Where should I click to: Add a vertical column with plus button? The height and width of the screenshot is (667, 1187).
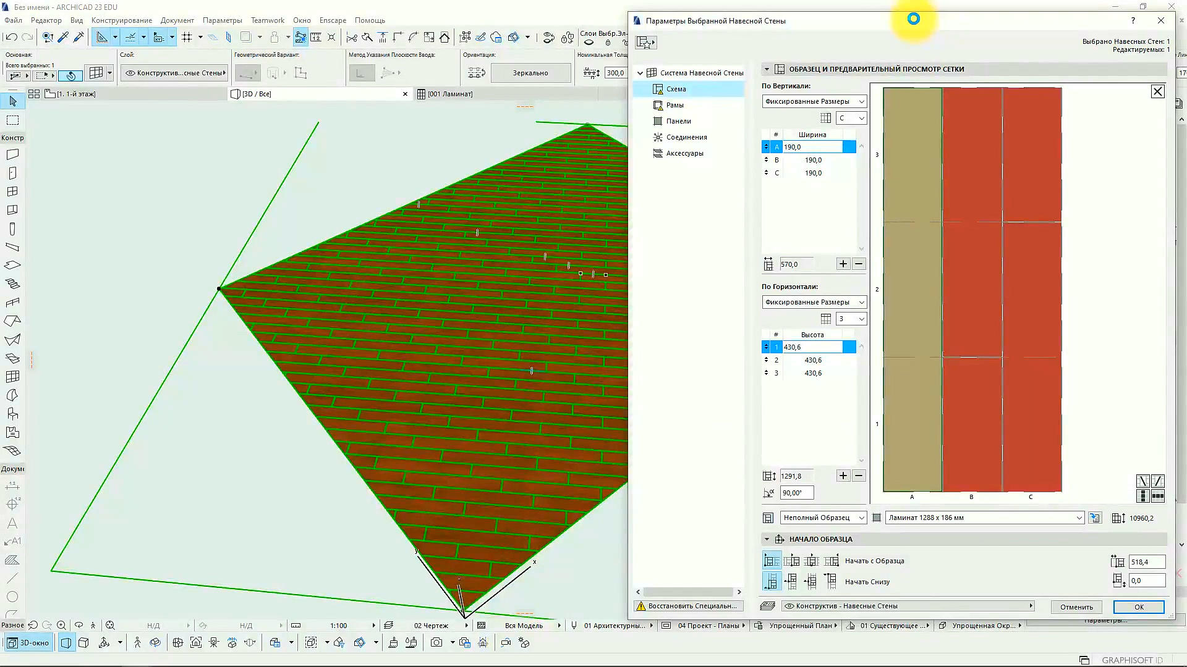[x=843, y=264]
